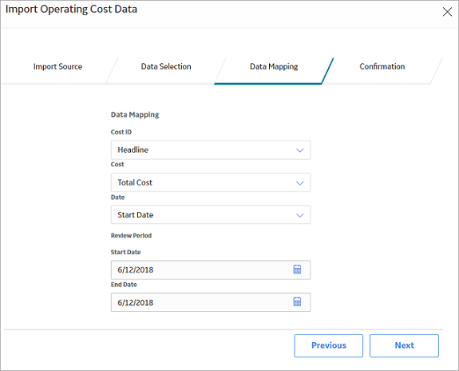
Task: Click the Cost ID field label
Action: click(121, 132)
